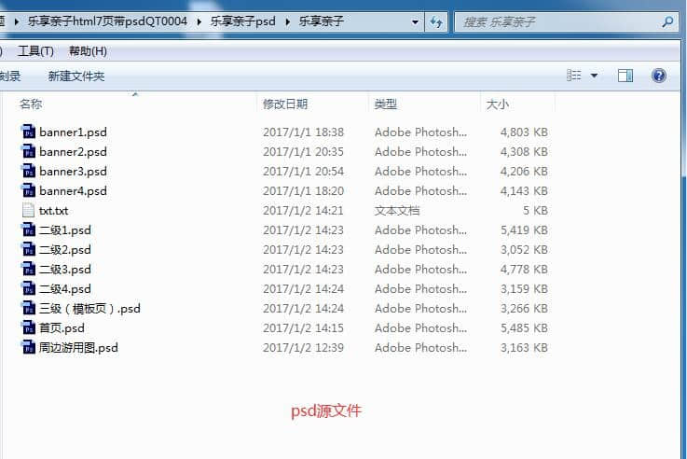Select the 首页.psd file icon

pyautogui.click(x=28, y=327)
